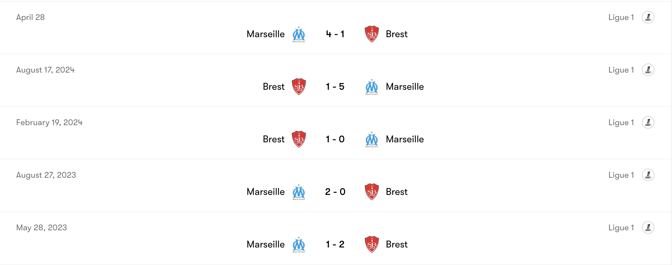Click the Brest crest in the February 19, 2024 match
This screenshot has height=265, width=672.
(298, 139)
